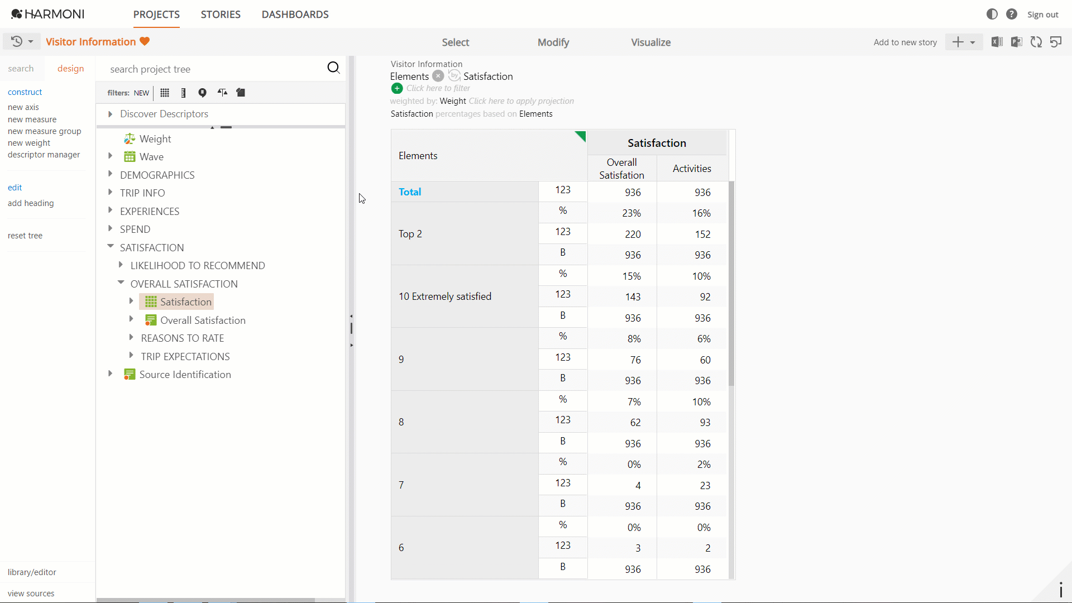Expand Discover Descriptors
1072x603 pixels.
point(110,114)
